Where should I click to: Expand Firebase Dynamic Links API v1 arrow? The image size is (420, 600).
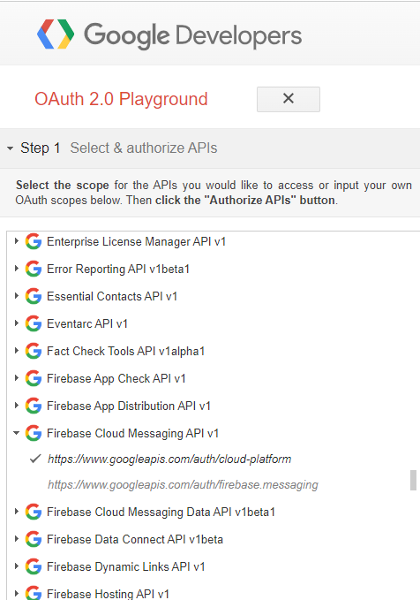(17, 566)
